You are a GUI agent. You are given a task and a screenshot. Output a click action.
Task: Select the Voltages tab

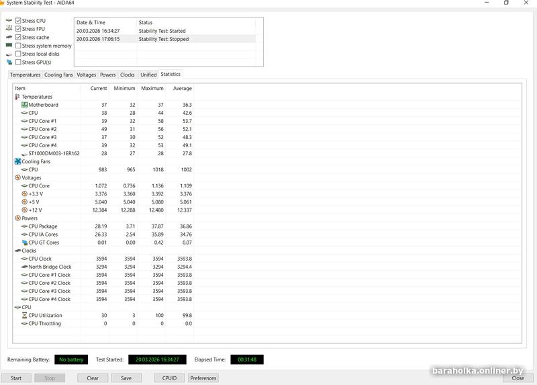87,75
